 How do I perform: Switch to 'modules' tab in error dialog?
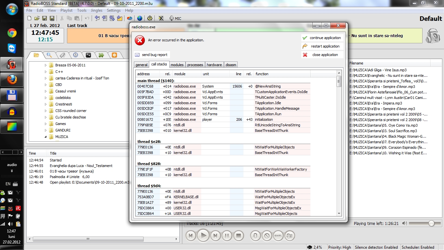pyautogui.click(x=177, y=65)
